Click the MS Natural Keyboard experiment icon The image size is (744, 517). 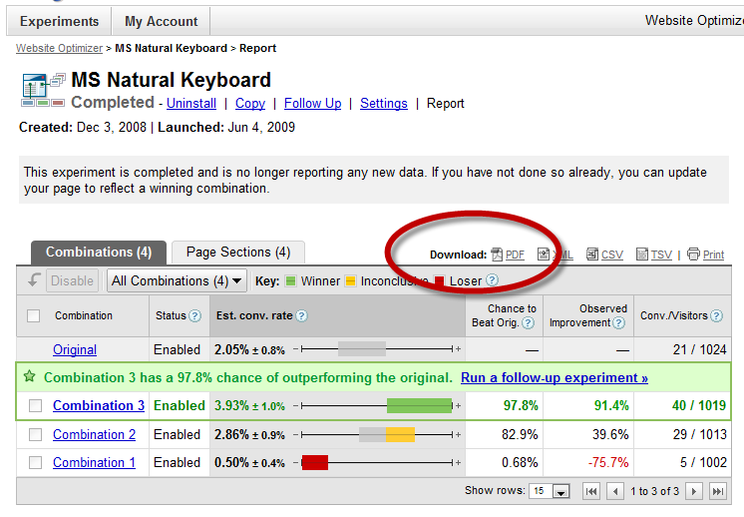(43, 90)
